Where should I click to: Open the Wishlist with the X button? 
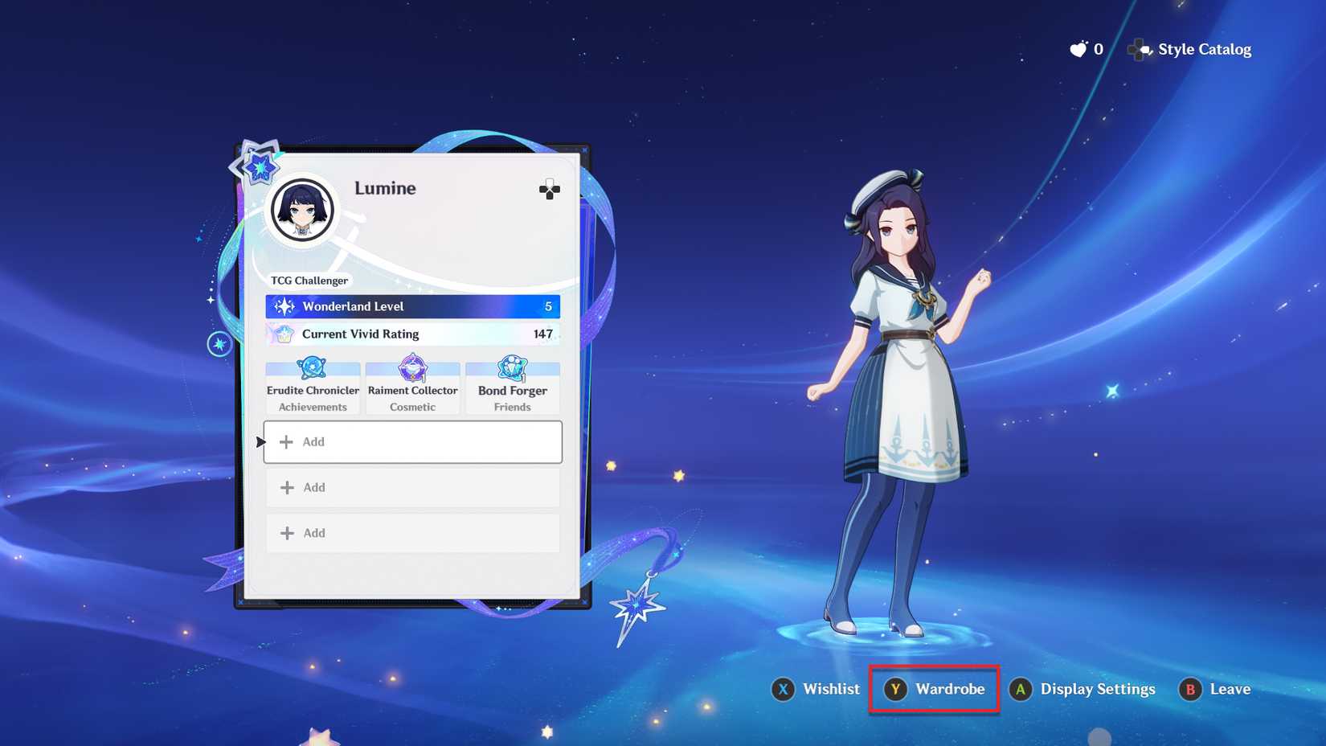click(x=815, y=689)
